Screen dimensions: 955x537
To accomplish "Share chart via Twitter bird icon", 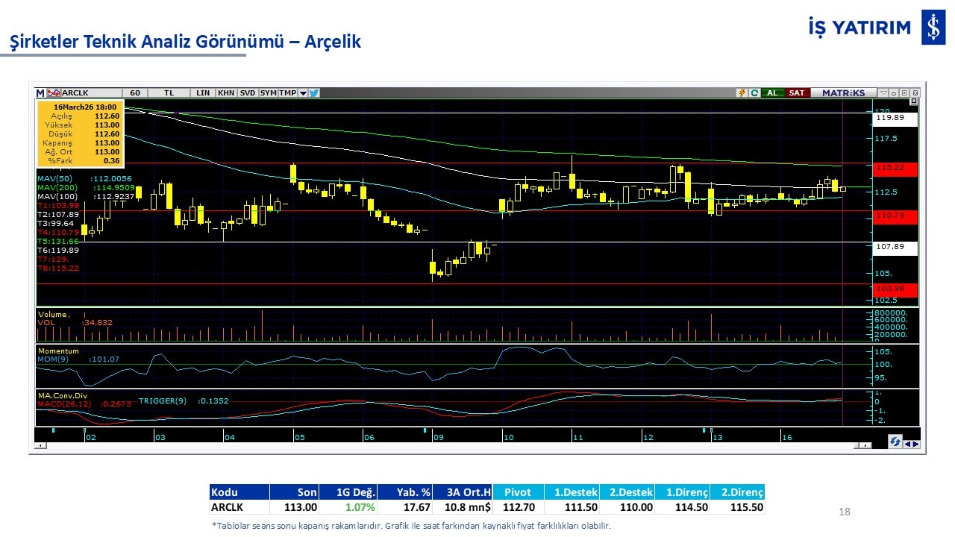I will pyautogui.click(x=314, y=93).
